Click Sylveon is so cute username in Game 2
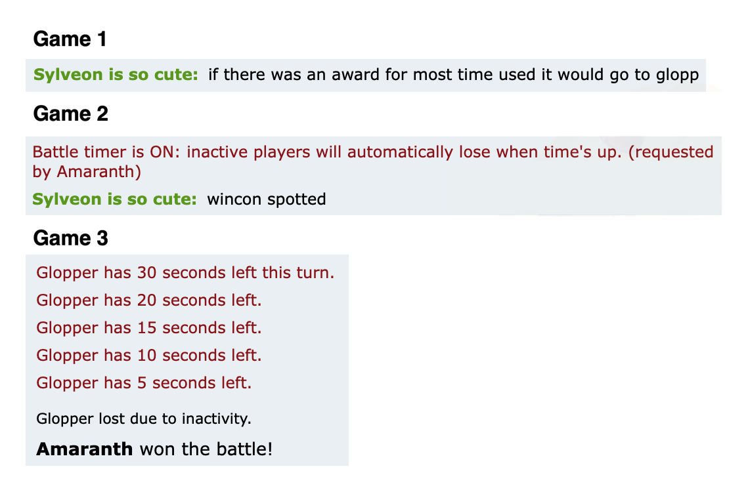 (x=115, y=199)
